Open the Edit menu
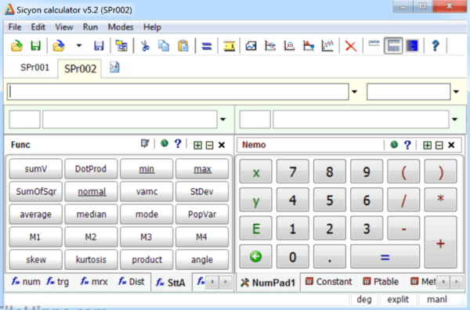The image size is (470, 310). click(38, 27)
